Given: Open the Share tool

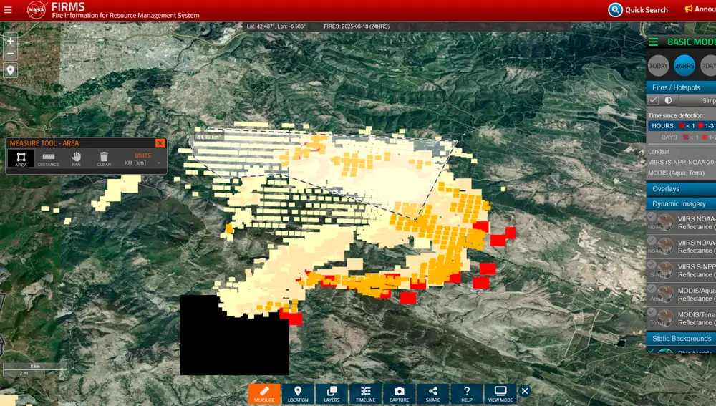Looking at the screenshot, I should pyautogui.click(x=432, y=394).
